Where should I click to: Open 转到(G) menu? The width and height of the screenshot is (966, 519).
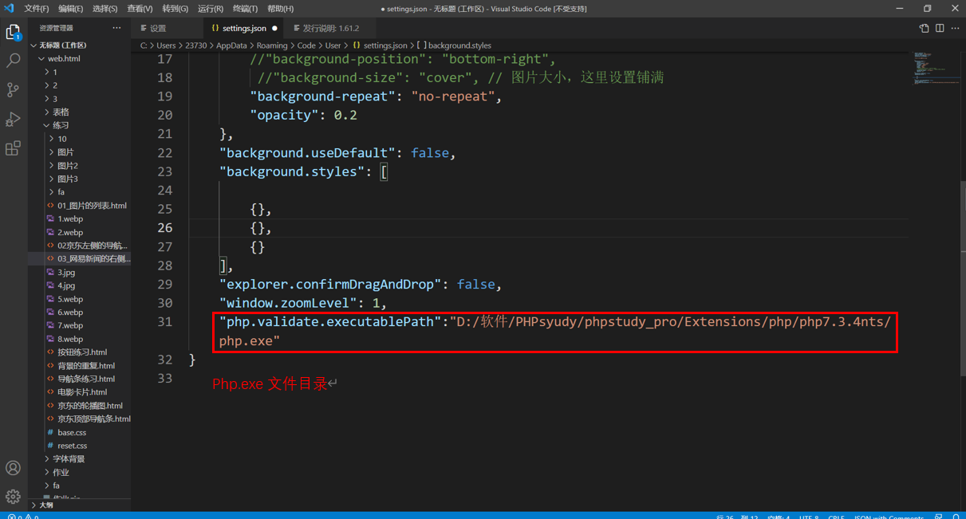coord(175,9)
